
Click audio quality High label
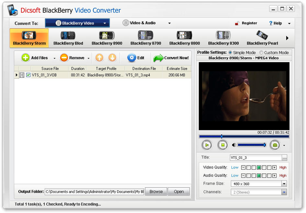283,176
